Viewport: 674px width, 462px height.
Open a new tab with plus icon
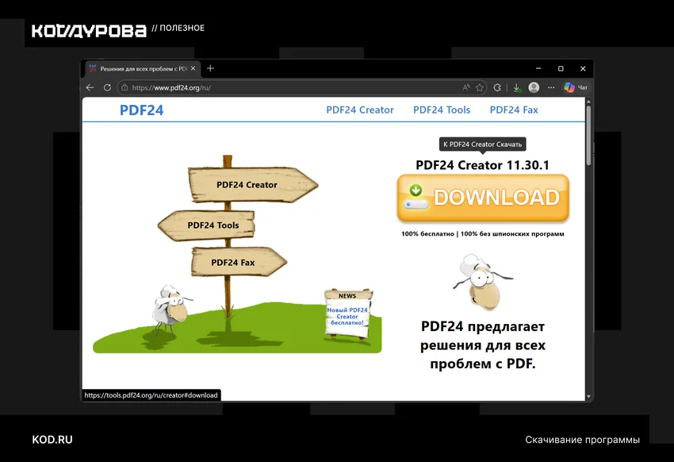click(210, 68)
